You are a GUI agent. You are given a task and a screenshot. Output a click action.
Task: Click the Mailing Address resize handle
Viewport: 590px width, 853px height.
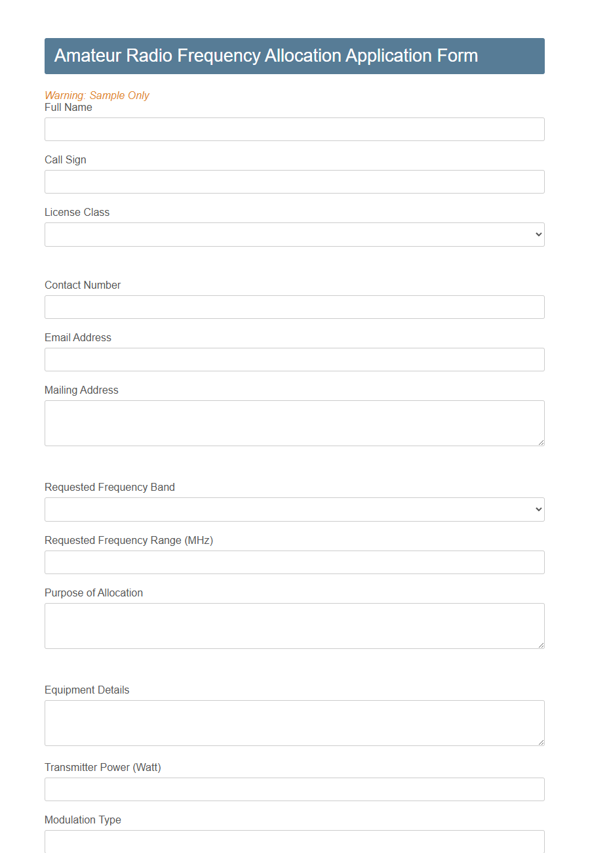541,444
